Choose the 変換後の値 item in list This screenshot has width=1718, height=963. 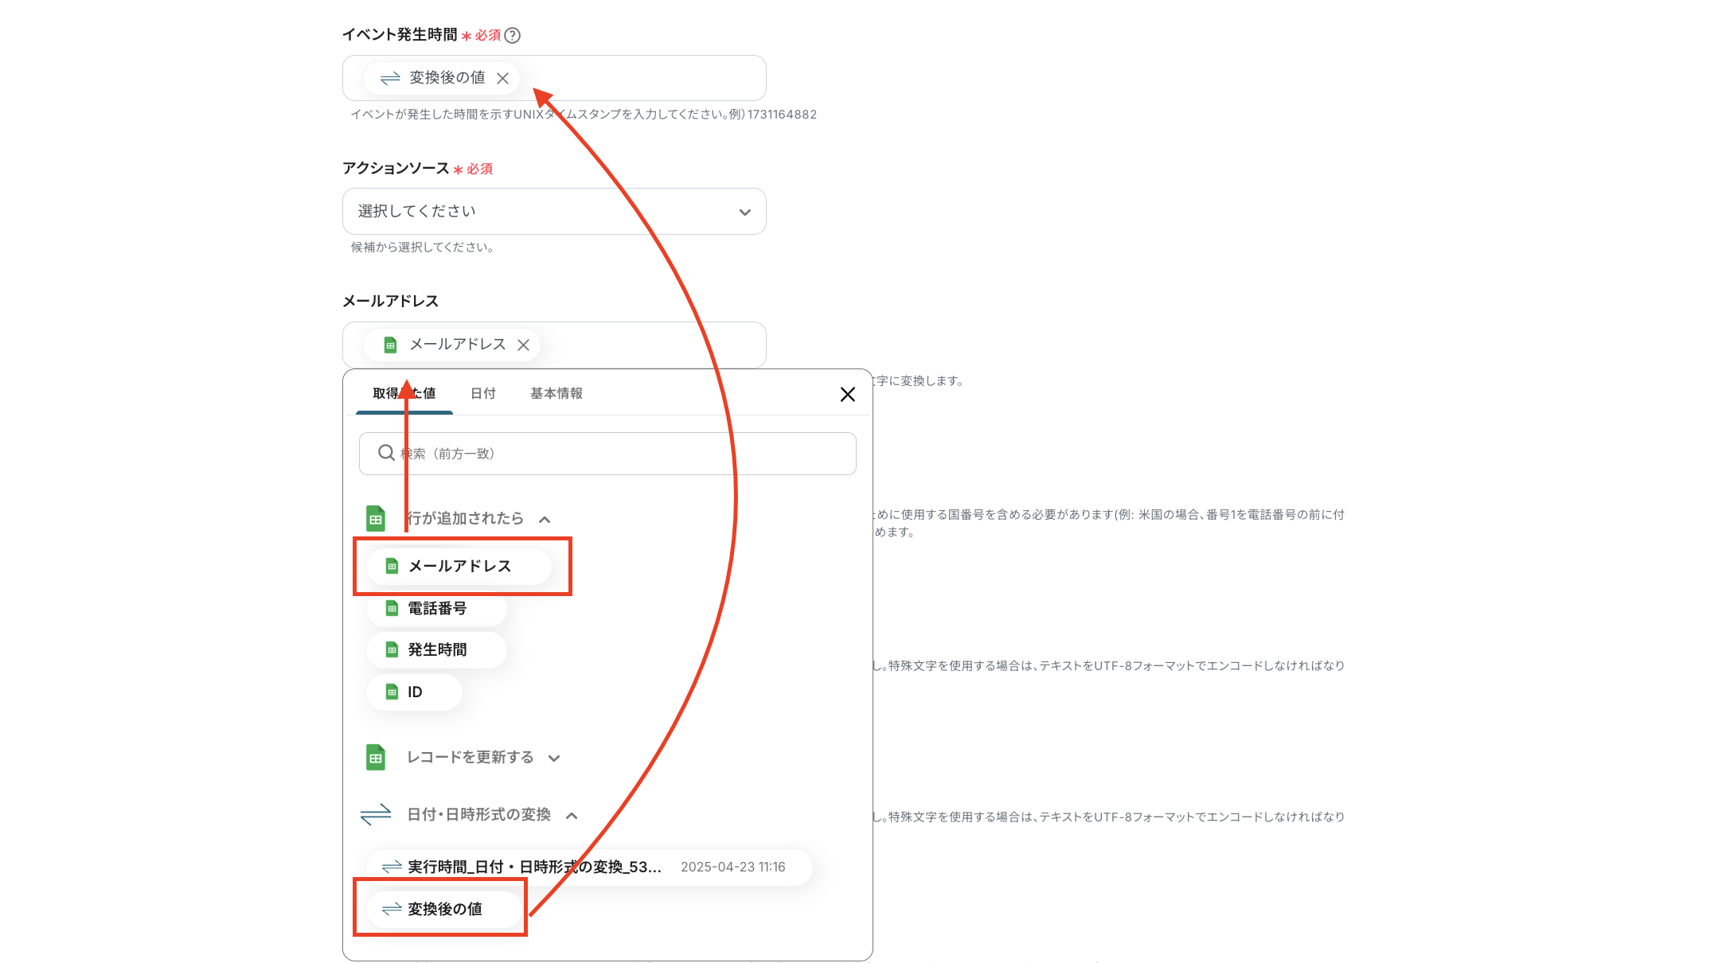point(443,909)
